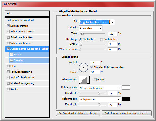
Task: Select the Nach oben radio button
Action: [x=80, y=39]
